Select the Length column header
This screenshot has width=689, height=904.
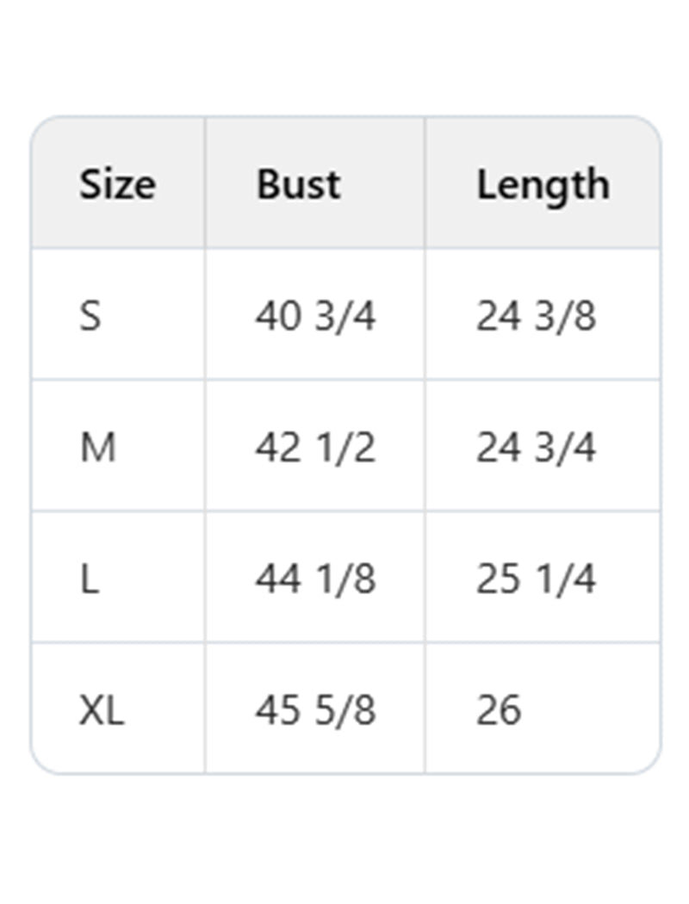point(543,184)
